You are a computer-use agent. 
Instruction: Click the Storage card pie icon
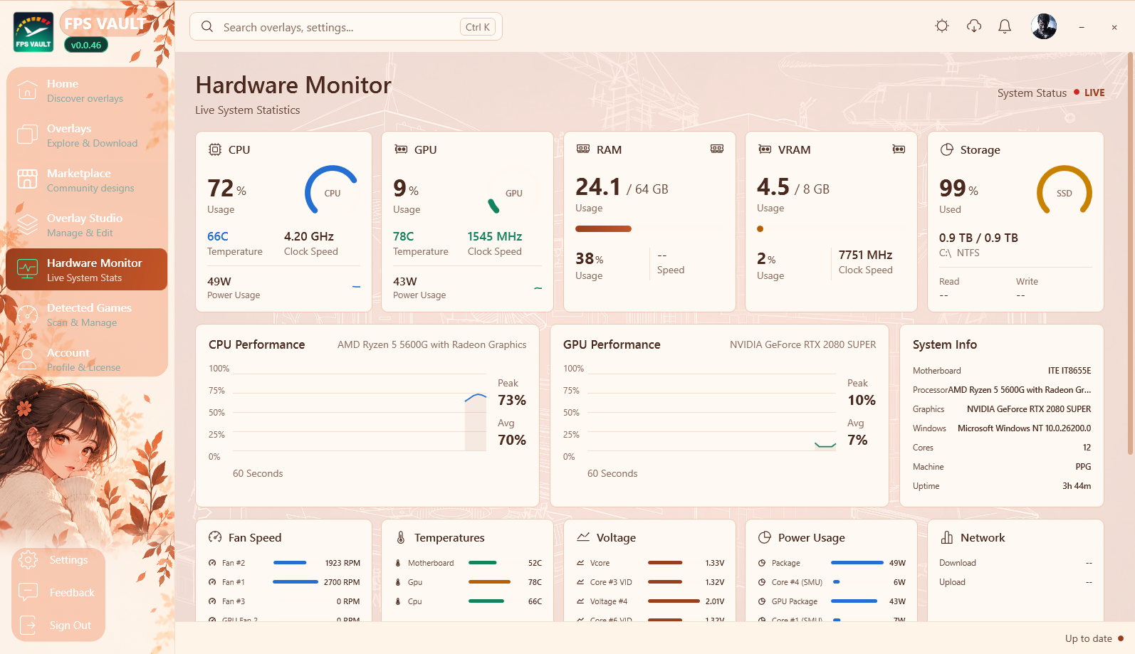pyautogui.click(x=947, y=149)
